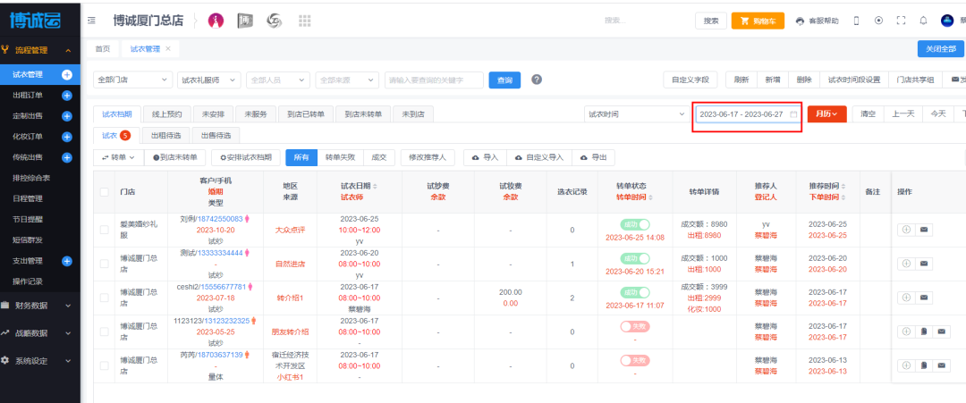
Task: Click plus icon next to 试衣管理
Action: click(x=67, y=74)
